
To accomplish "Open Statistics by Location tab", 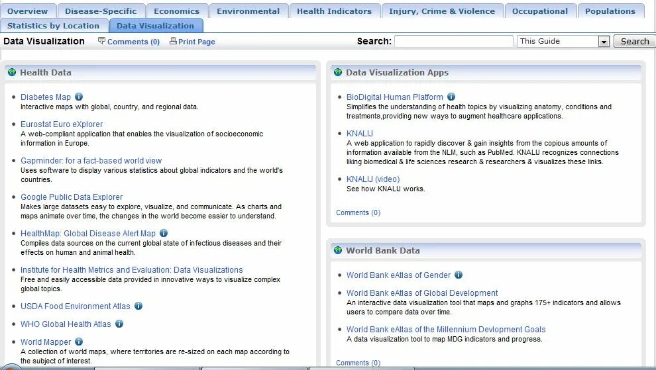I will (54, 26).
